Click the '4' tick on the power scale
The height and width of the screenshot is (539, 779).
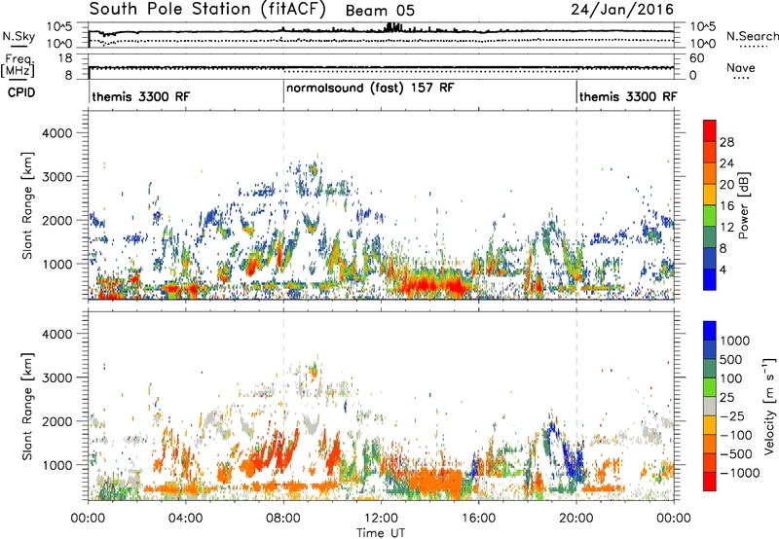(723, 269)
